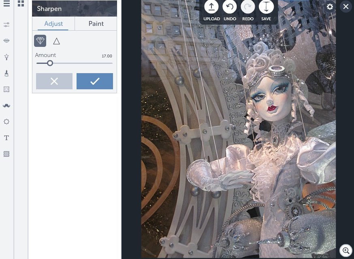This screenshot has width=354, height=259.
Task: Click the Amount value 17.00
Action: pos(107,56)
